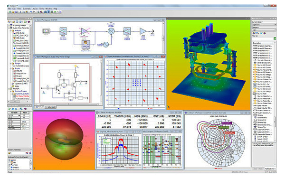
Task: Click the Undo arrow in the main toolbar
Action: pyautogui.click(x=31, y=12)
